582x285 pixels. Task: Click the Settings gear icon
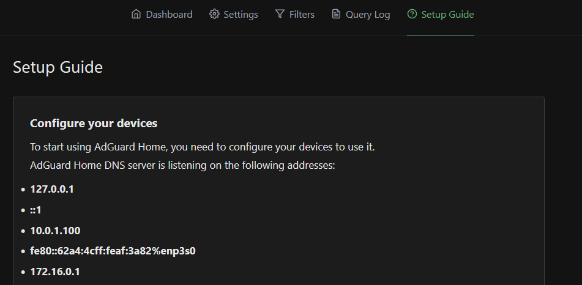click(x=214, y=14)
